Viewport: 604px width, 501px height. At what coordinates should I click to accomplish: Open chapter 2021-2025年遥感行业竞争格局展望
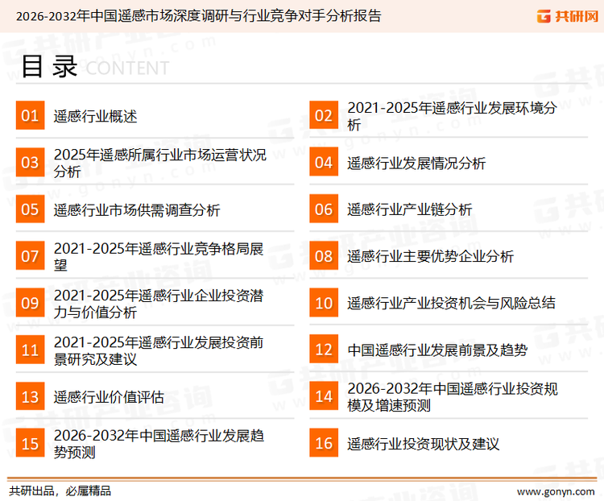pos(159,257)
